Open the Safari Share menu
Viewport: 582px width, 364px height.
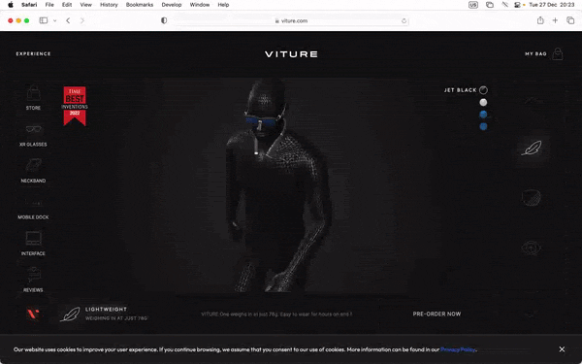pos(540,20)
